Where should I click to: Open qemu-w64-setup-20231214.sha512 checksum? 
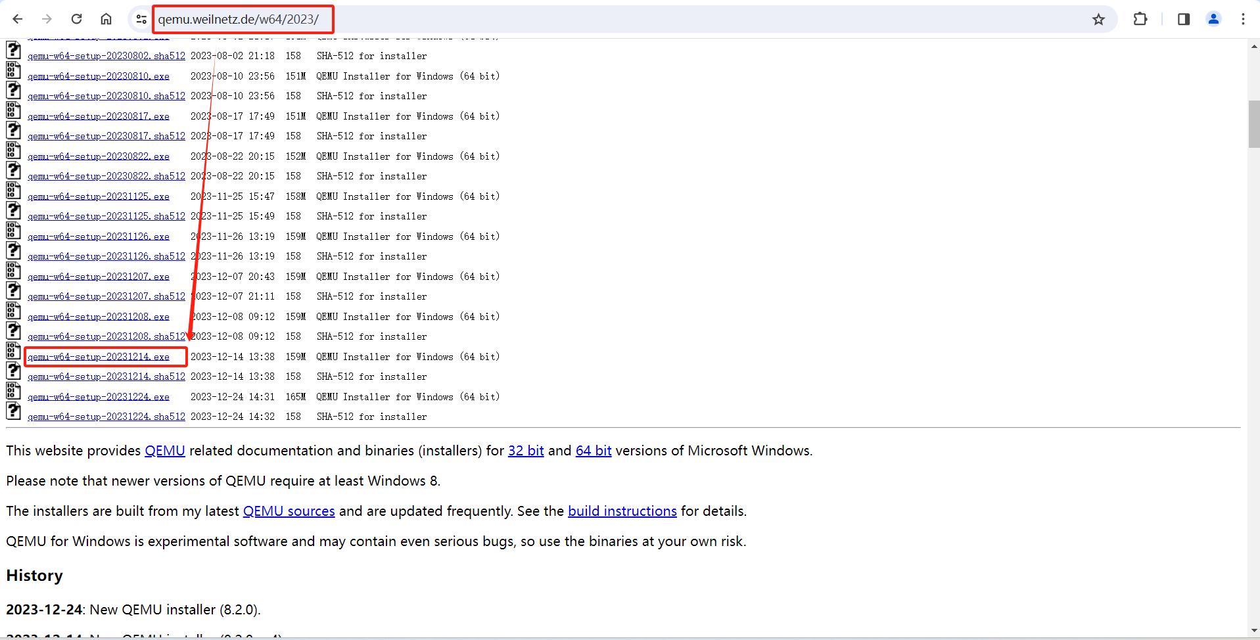106,377
